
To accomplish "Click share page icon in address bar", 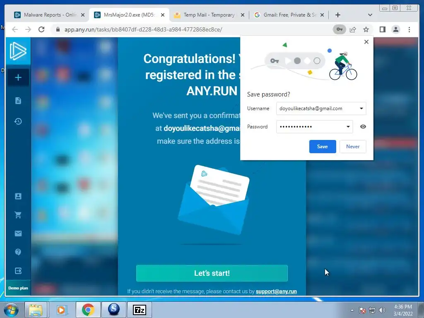I will point(353,29).
